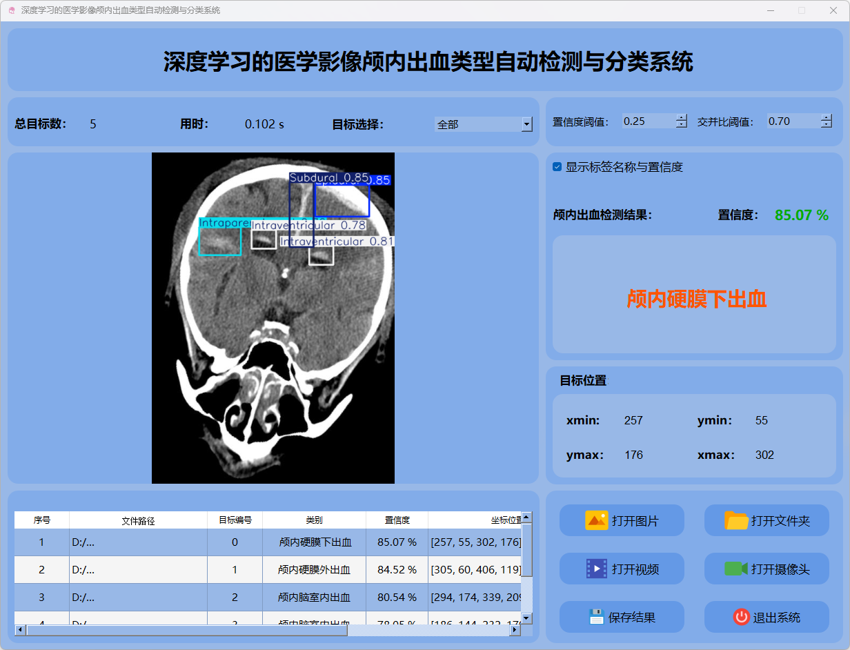This screenshot has width=850, height=650.
Task: Select the 颅内硬膜外出血 table cell
Action: [314, 570]
